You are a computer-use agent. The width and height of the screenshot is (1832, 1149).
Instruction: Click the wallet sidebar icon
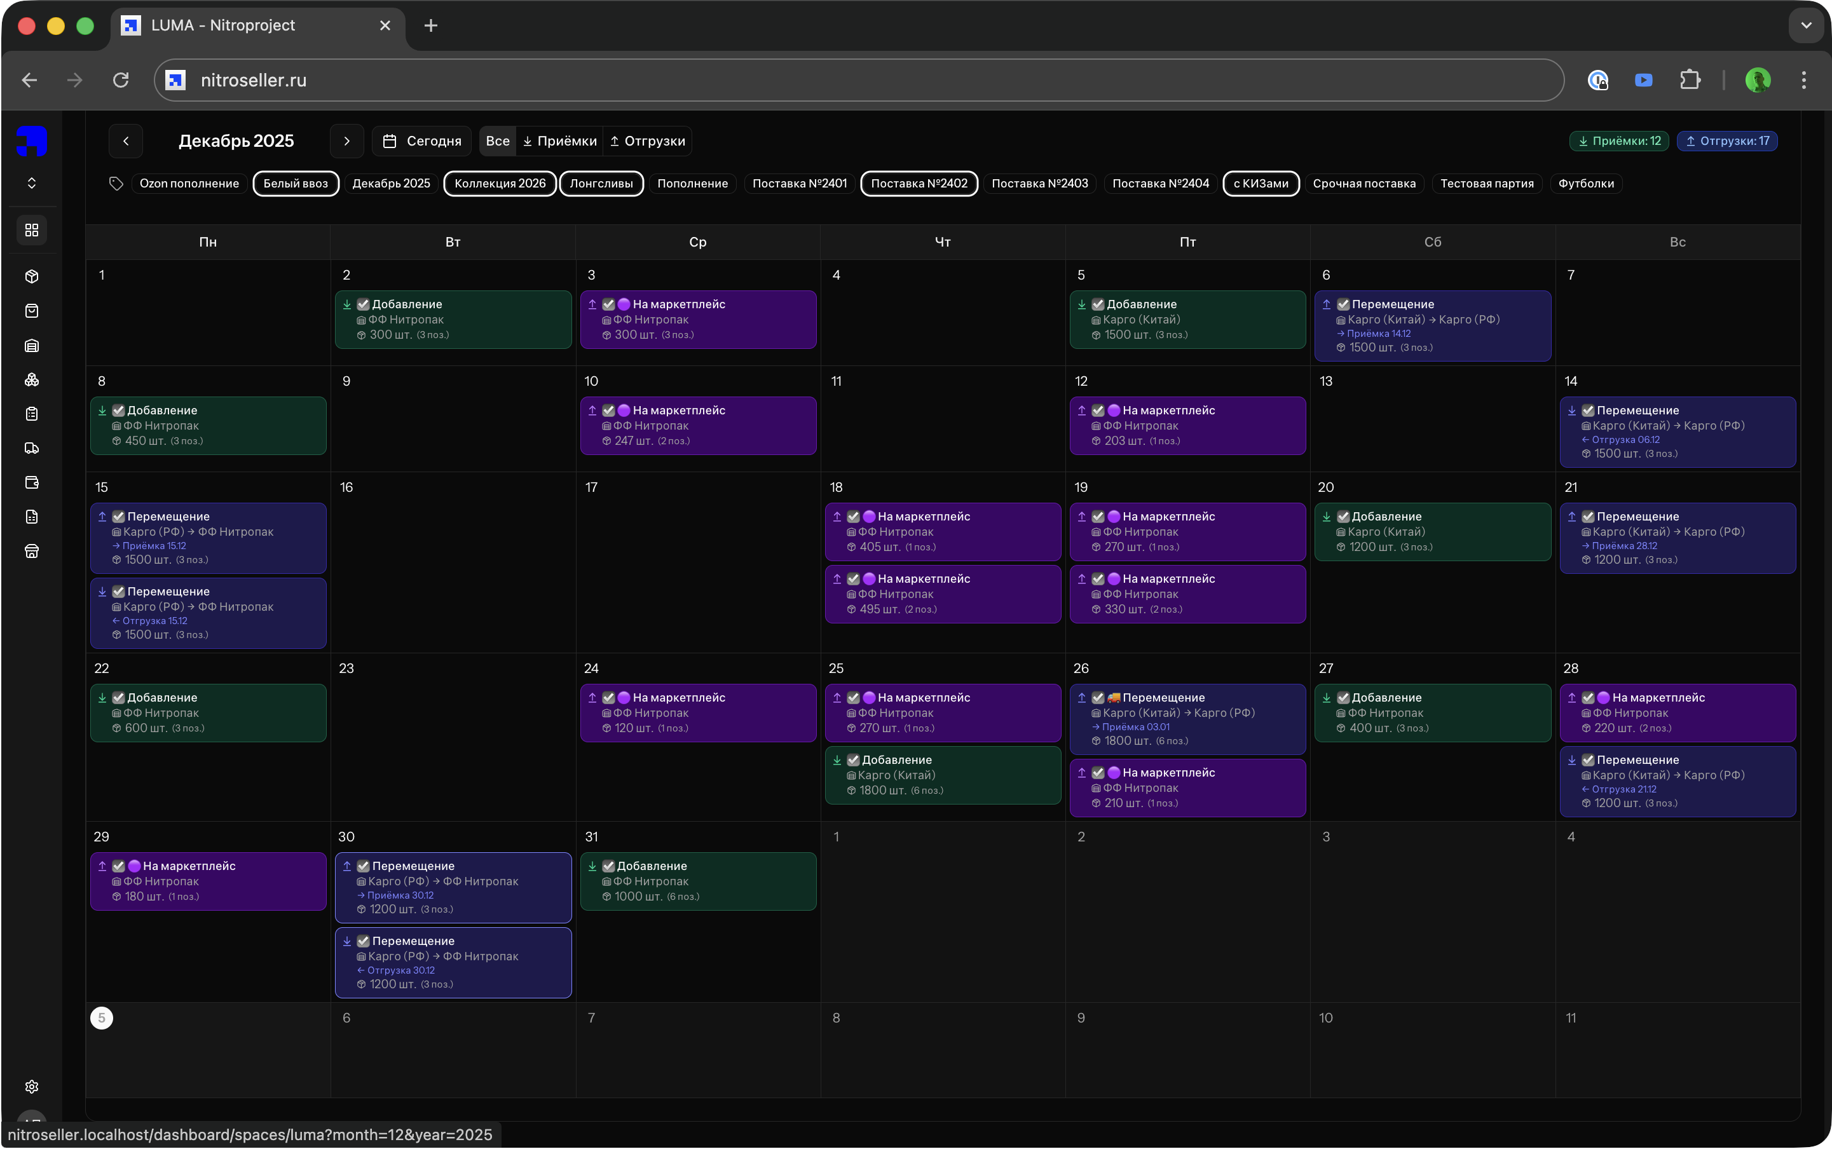(x=31, y=482)
